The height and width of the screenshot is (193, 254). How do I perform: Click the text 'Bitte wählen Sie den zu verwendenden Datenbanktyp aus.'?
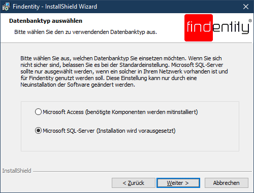[x=85, y=32]
